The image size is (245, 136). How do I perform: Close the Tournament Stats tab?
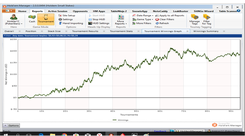[138, 31]
